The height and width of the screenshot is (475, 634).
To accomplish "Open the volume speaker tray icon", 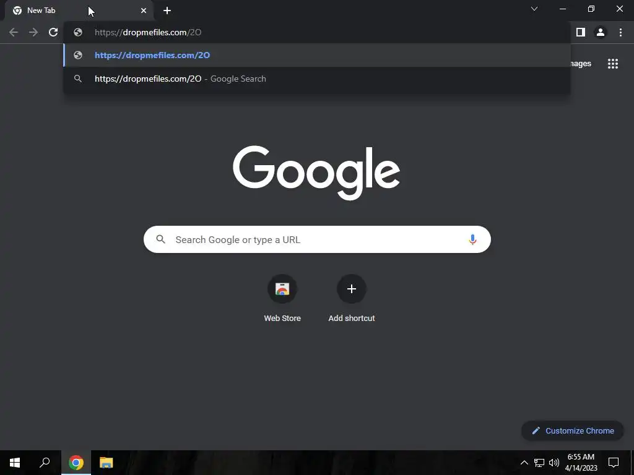I will 554,463.
